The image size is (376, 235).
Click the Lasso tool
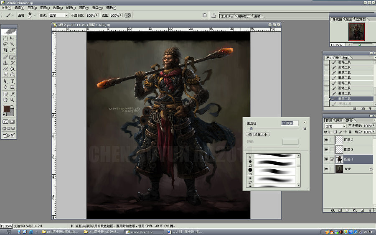click(x=5, y=44)
